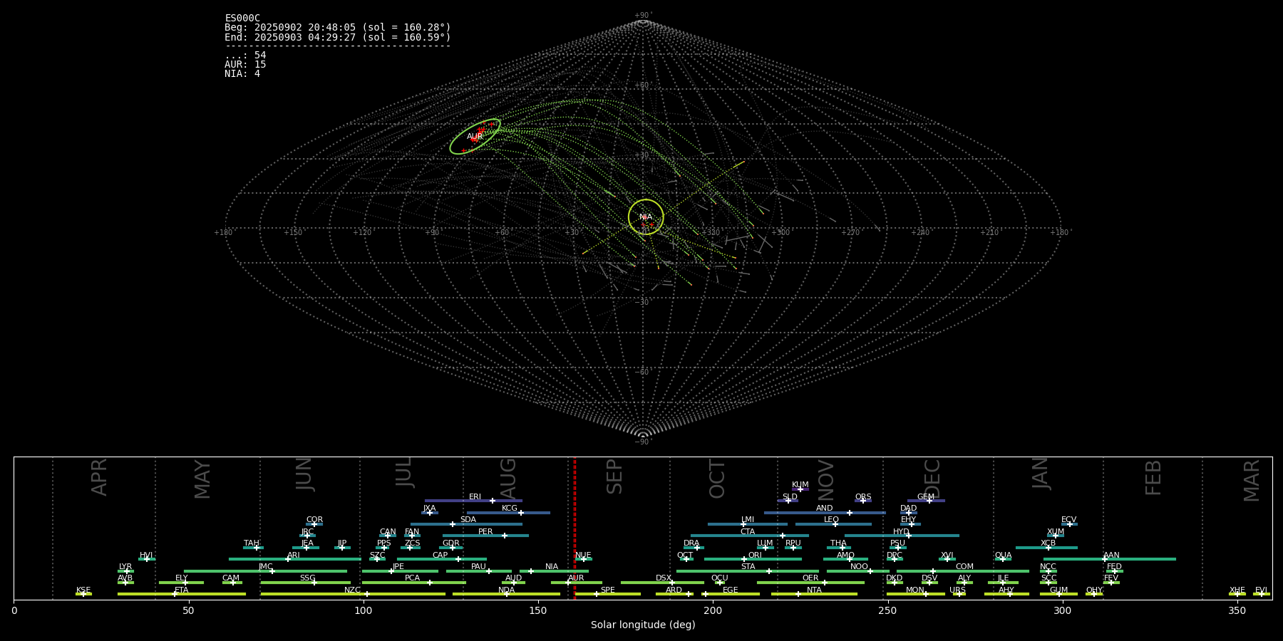Click the DRA shower label in timeline
Screen dimensions: 1283x641
pyautogui.click(x=691, y=543)
